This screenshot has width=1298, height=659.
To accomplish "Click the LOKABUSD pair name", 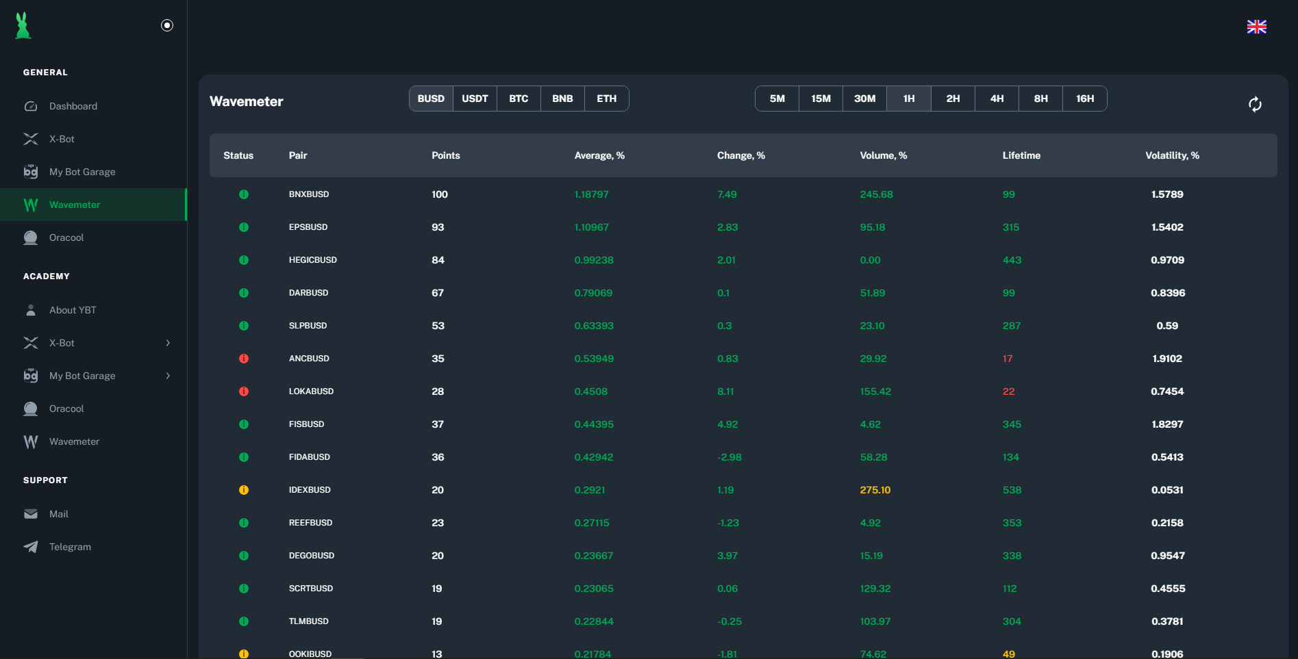I will point(311,391).
